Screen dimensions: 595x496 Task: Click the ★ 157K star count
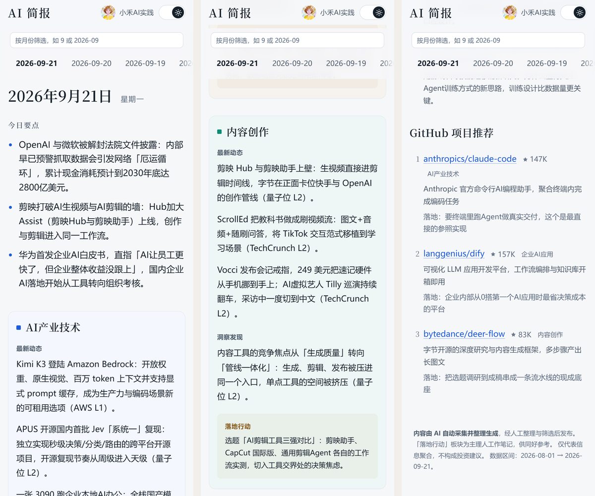tap(503, 254)
